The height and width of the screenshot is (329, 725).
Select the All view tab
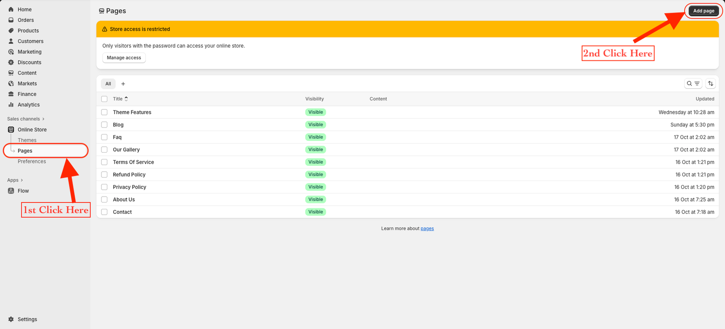tap(108, 84)
